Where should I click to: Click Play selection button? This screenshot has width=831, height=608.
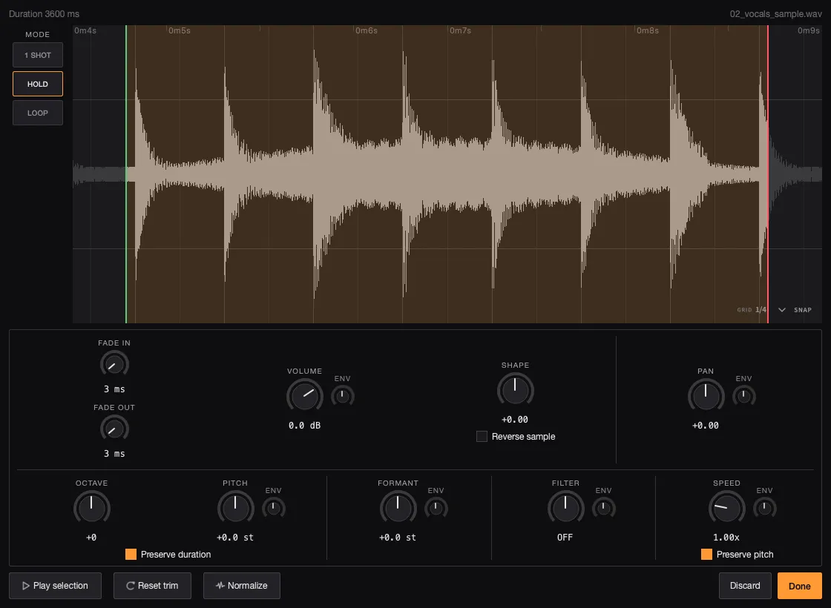point(55,586)
